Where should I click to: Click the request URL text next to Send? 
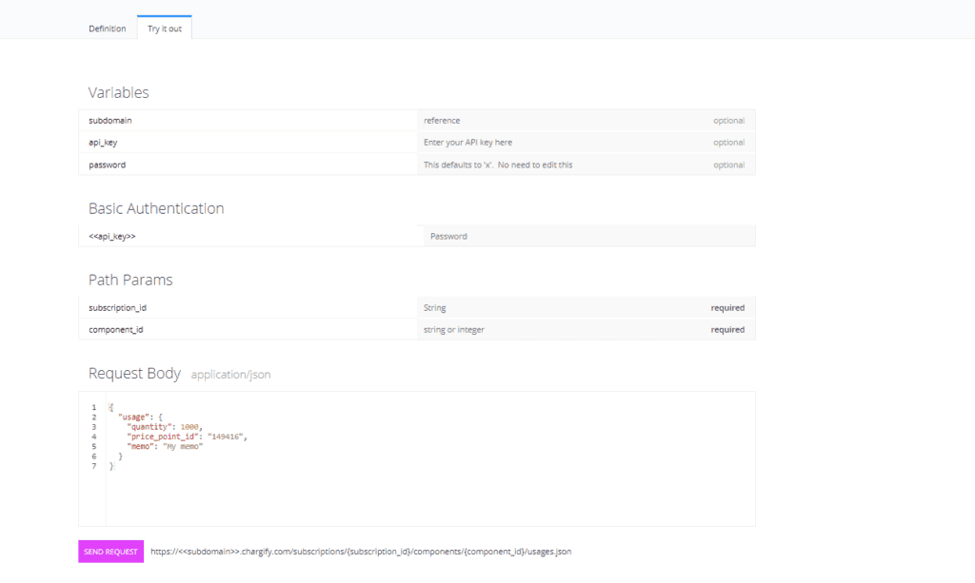coord(361,552)
